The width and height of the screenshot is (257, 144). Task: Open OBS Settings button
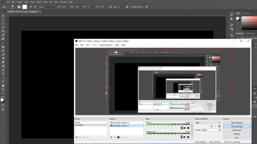click(237, 134)
